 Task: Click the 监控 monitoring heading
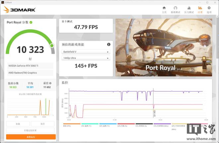point(65,83)
